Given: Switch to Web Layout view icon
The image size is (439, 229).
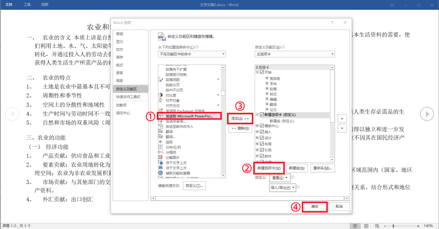Looking at the screenshot, I should (x=377, y=226).
